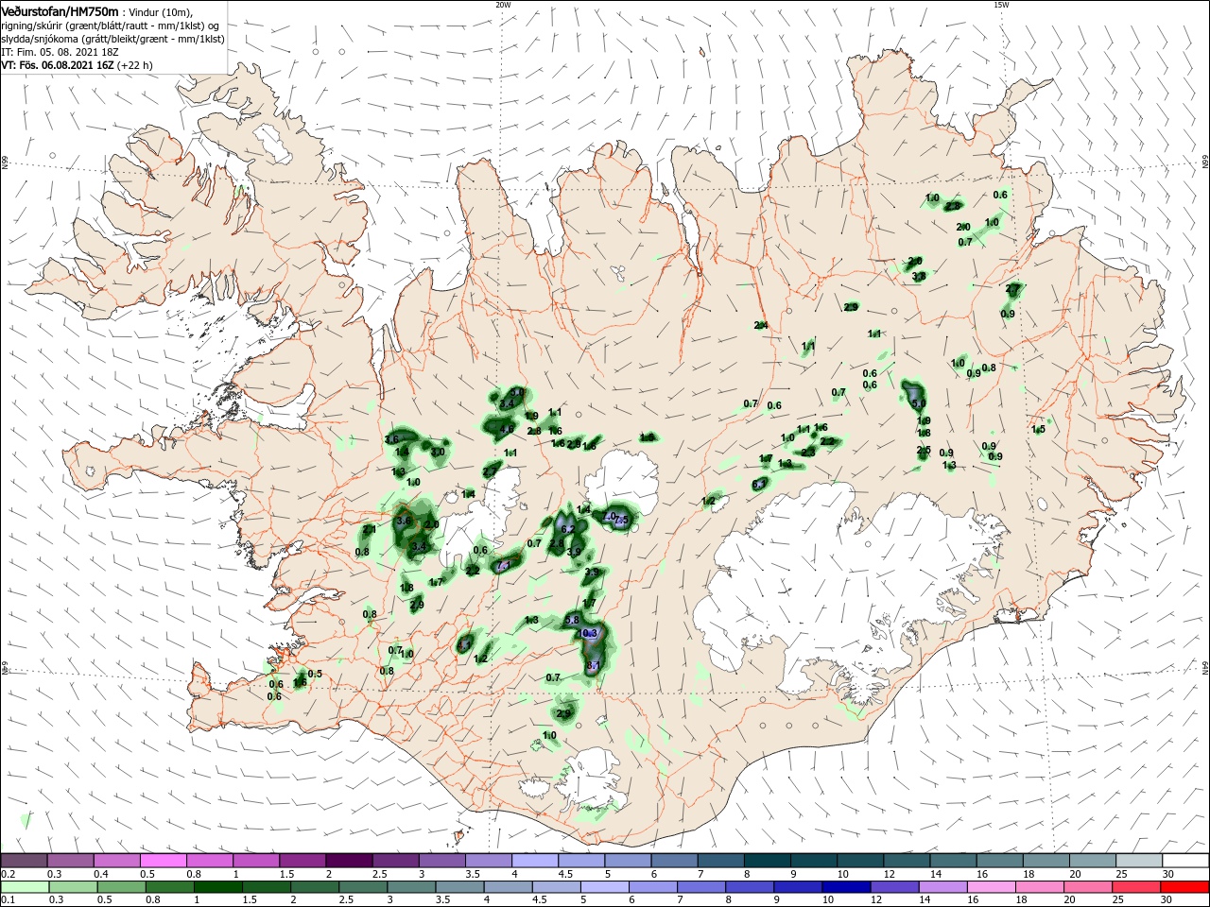Click the 8.1 precipitation value on the map
The width and height of the screenshot is (1210, 907).
pos(594,666)
